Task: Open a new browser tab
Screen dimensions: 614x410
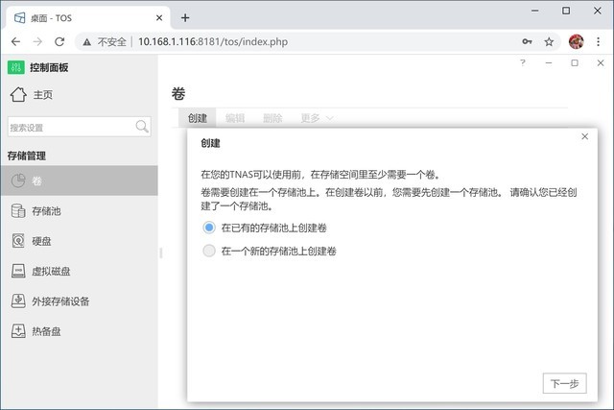Action: pyautogui.click(x=185, y=17)
